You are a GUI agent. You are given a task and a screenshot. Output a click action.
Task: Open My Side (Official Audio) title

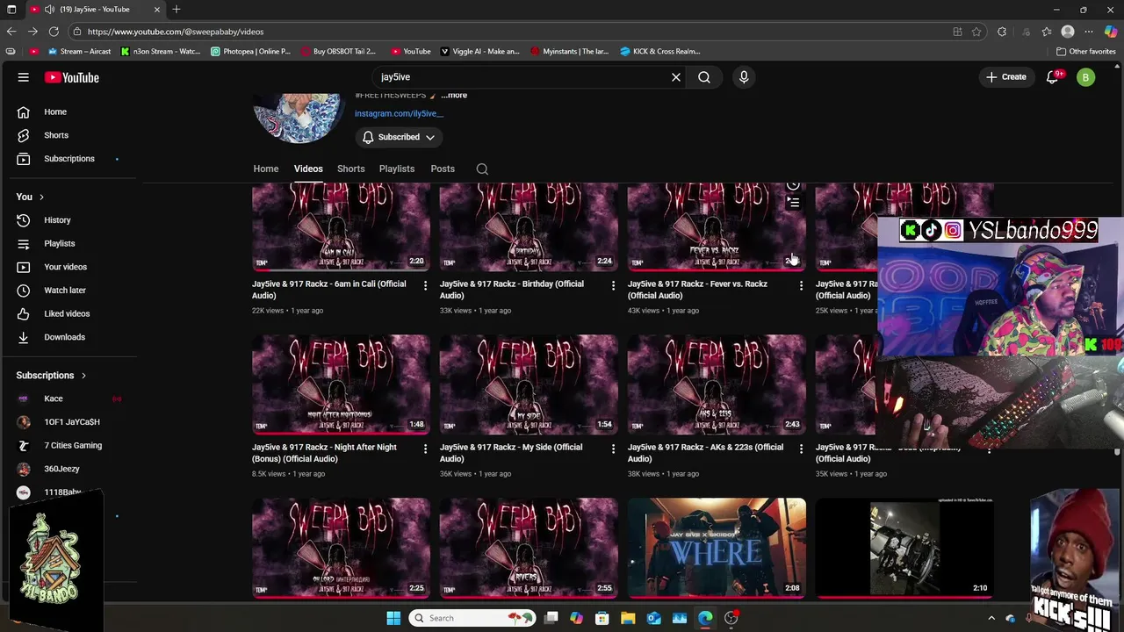click(511, 453)
